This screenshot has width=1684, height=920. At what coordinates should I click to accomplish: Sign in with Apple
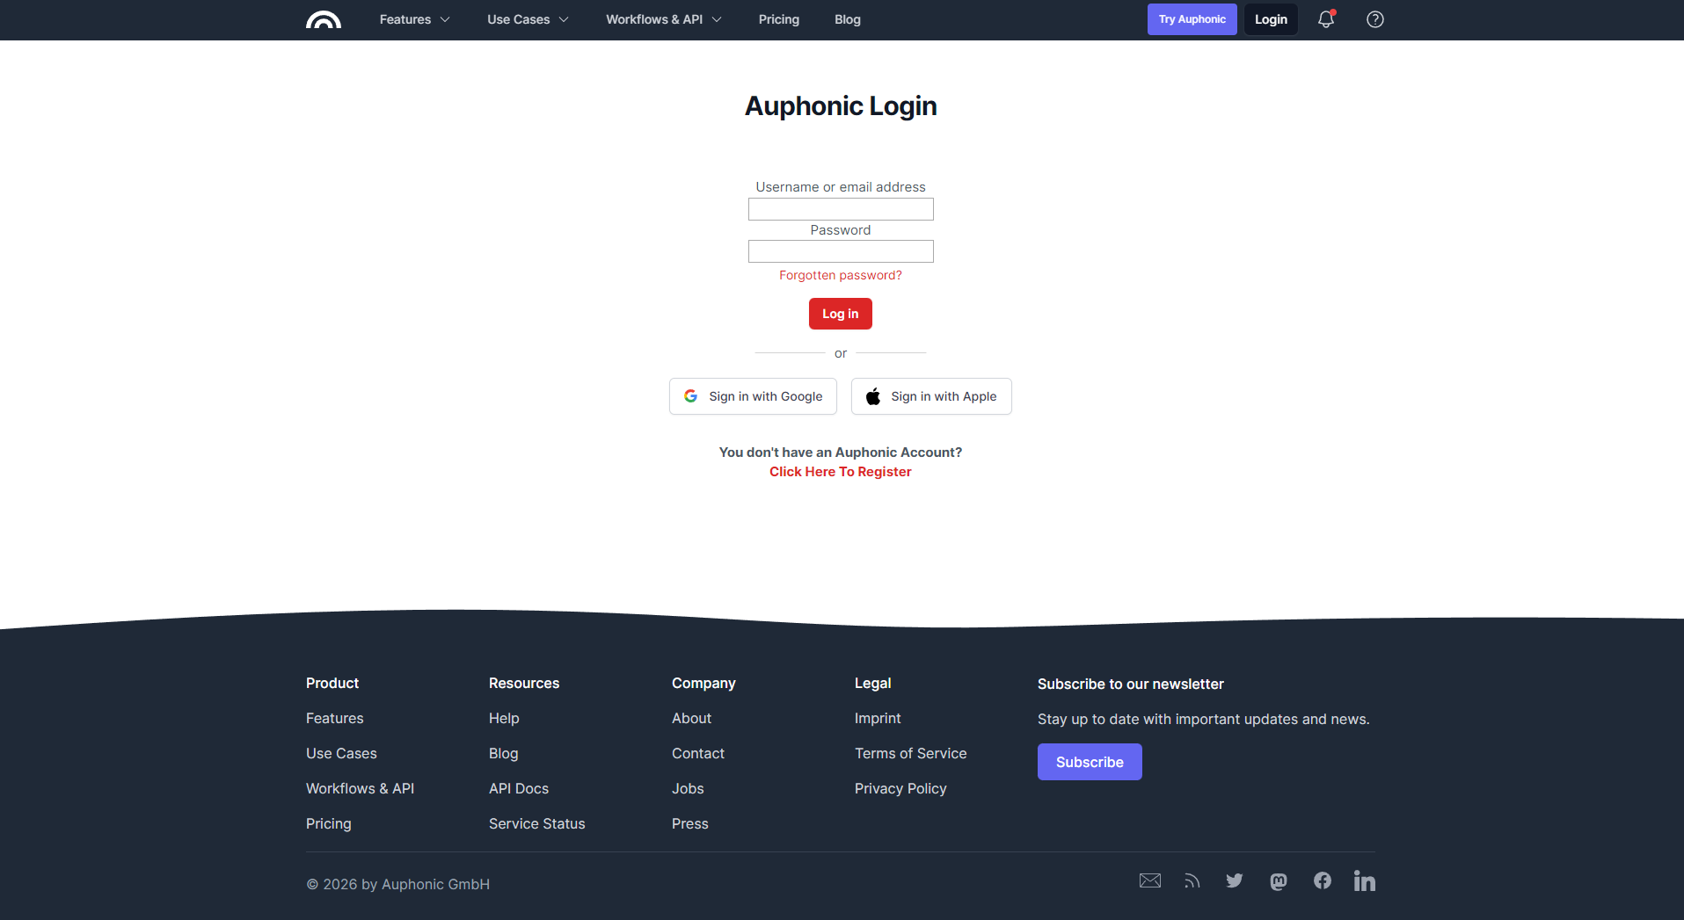[930, 395]
